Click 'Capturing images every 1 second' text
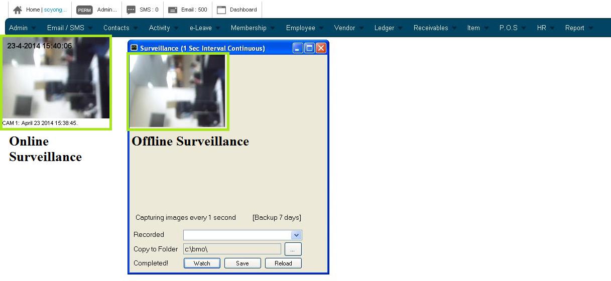611x281 pixels. coord(186,218)
